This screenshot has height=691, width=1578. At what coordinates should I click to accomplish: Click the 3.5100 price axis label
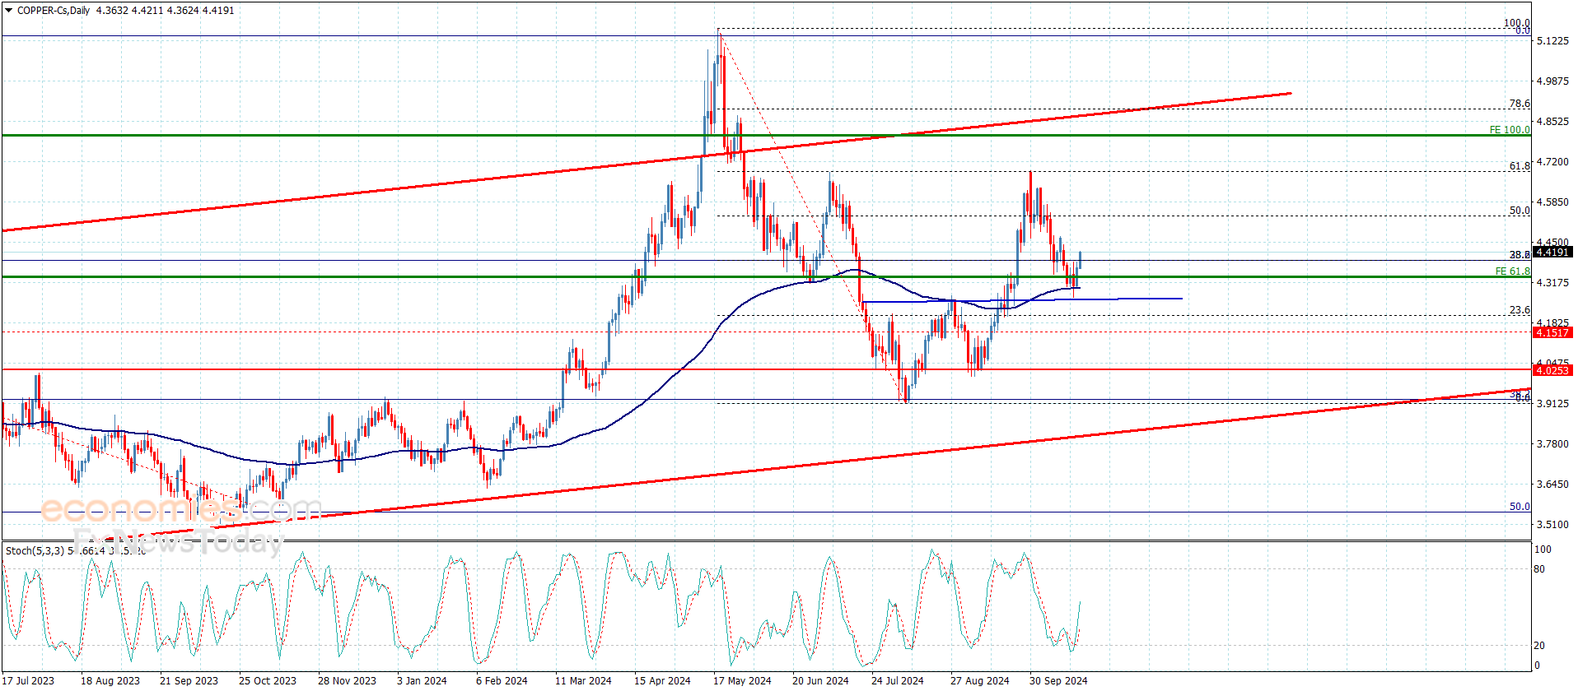(x=1552, y=525)
